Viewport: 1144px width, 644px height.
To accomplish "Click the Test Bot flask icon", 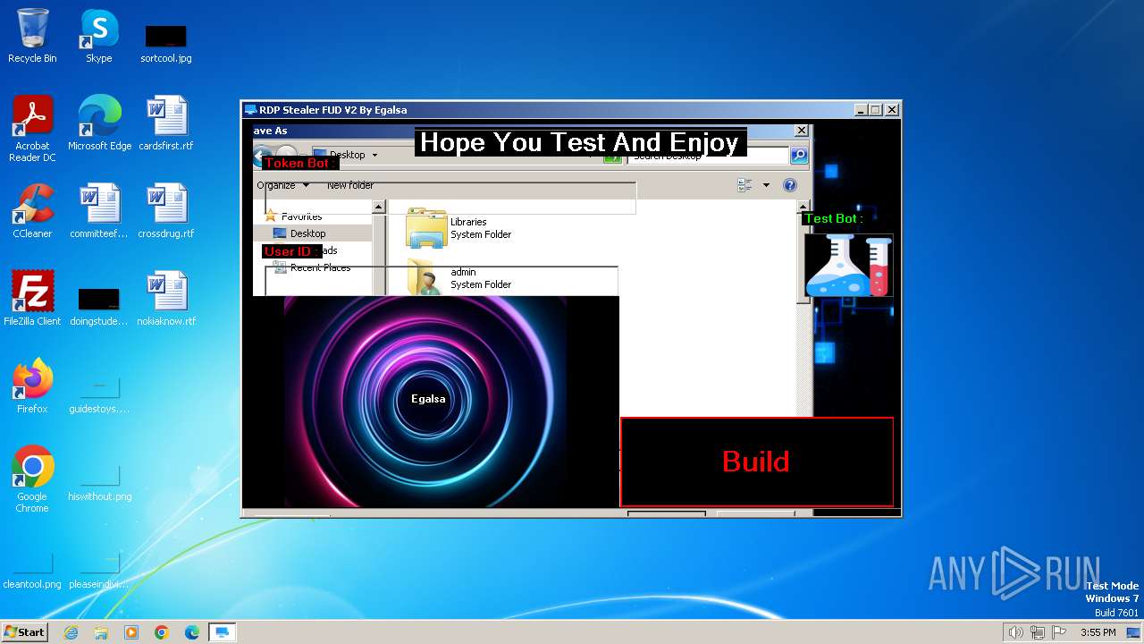I will (848, 265).
